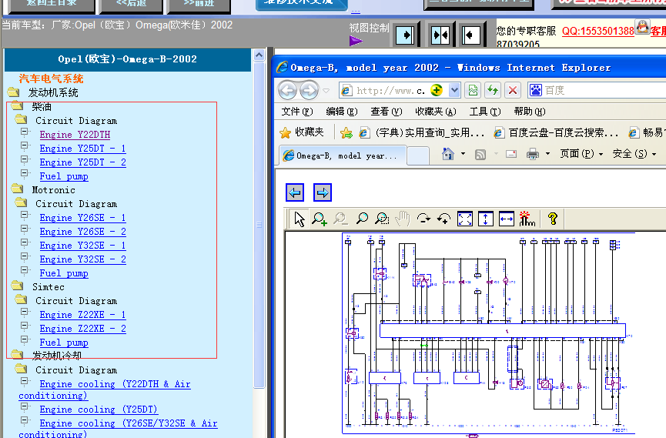The width and height of the screenshot is (666, 438).
Task: Click the red X stop loading button
Action: (513, 91)
